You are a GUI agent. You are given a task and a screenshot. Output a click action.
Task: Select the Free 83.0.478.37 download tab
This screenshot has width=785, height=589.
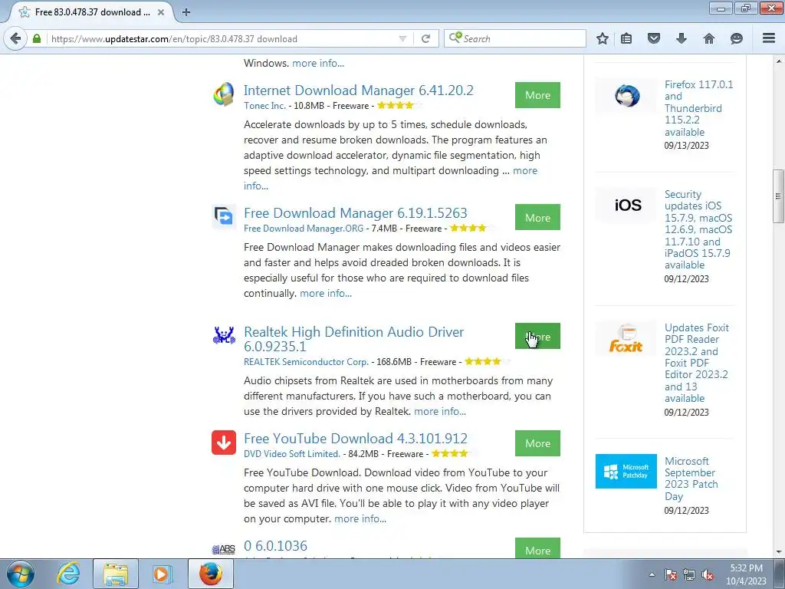click(x=92, y=12)
